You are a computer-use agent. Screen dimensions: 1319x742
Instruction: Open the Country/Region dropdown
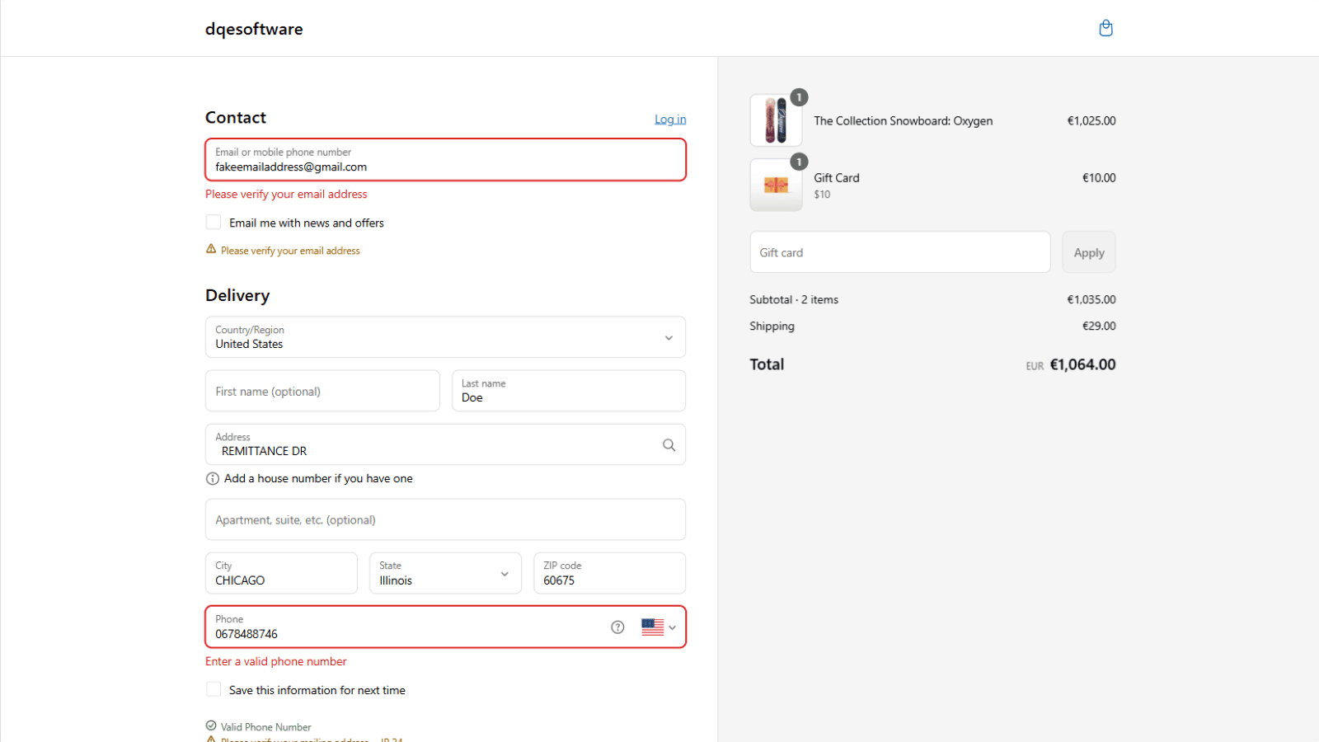point(445,337)
